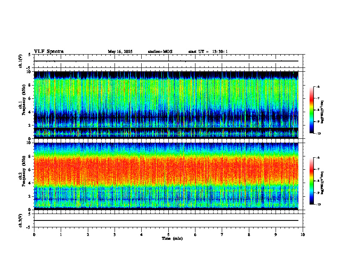341x263 pixels.
Task: Click time axis tick label "9"
Action: 276,235
